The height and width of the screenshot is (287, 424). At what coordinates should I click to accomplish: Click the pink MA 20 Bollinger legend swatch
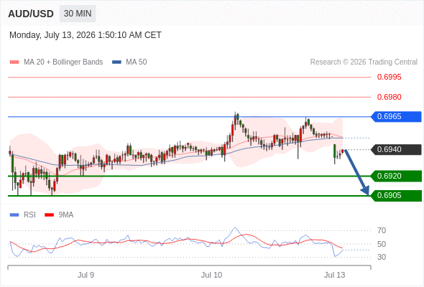pos(14,62)
